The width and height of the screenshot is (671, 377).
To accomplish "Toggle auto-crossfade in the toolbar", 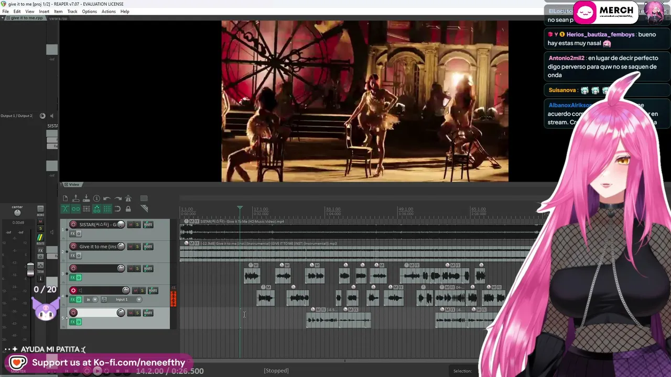I will tap(65, 209).
